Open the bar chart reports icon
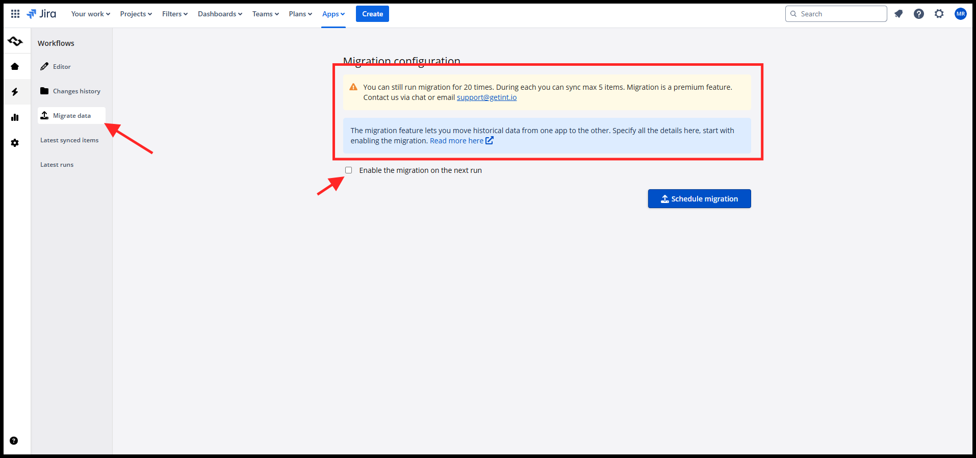This screenshot has height=458, width=976. (x=15, y=117)
